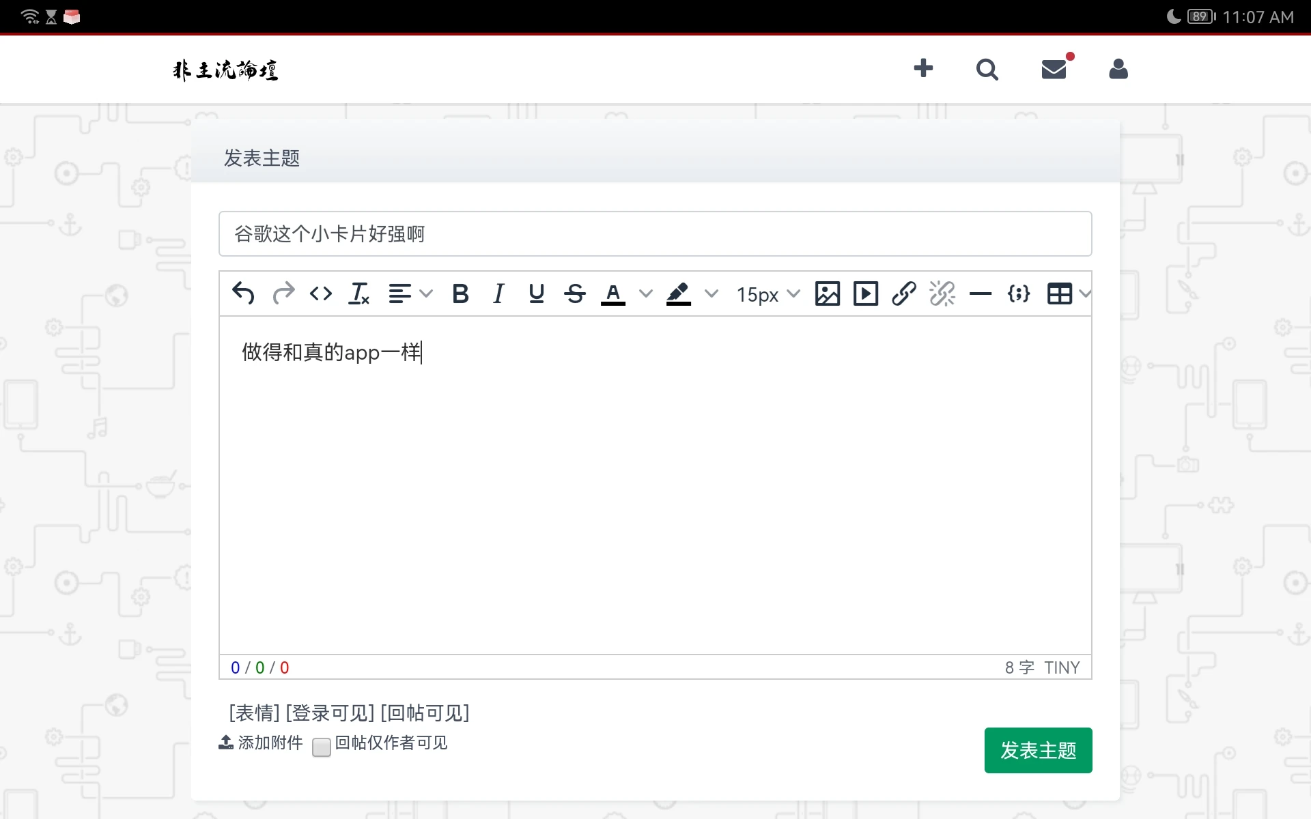The height and width of the screenshot is (819, 1311).
Task: Toggle italic formatting
Action: tap(498, 293)
